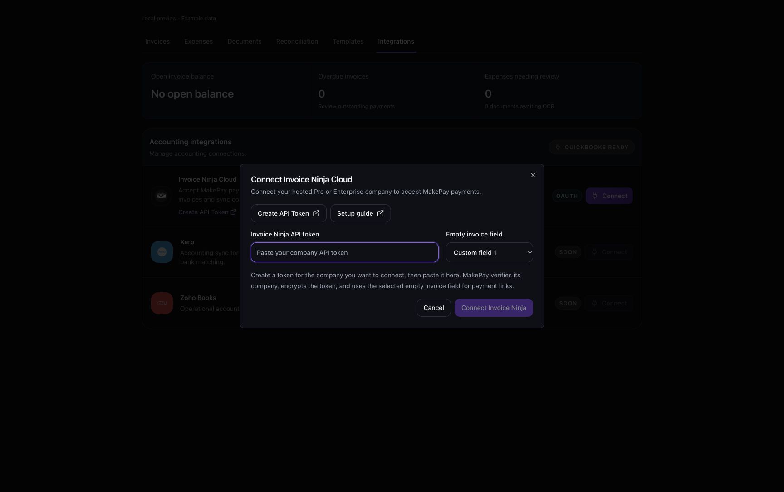
Task: Focus the Invoice Ninja API token field
Action: click(345, 252)
